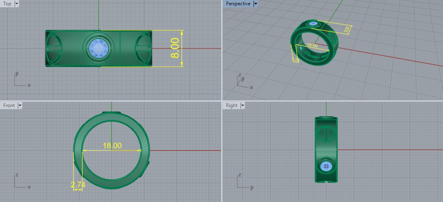This screenshot has width=443, height=202.
Task: Open the Right viewport dropdown arrow
Action: coord(243,105)
